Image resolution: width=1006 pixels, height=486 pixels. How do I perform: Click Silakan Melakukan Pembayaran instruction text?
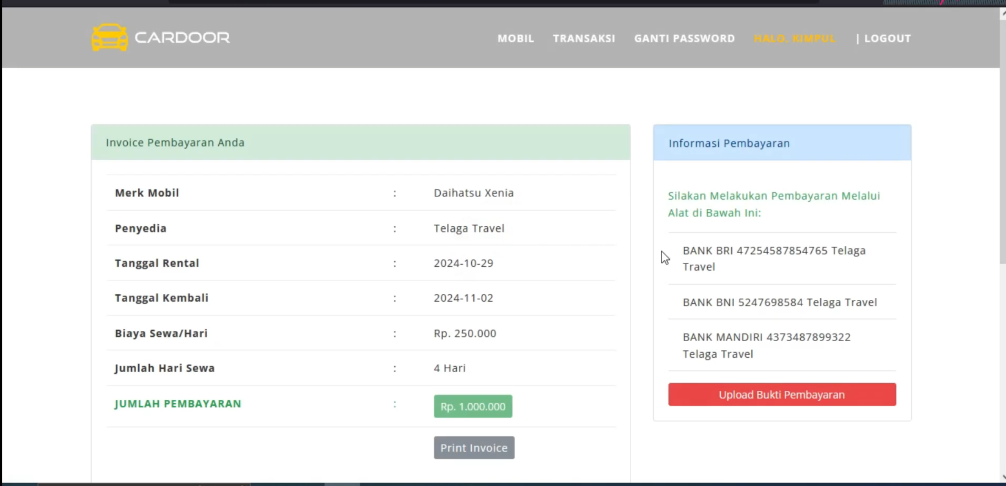(774, 204)
